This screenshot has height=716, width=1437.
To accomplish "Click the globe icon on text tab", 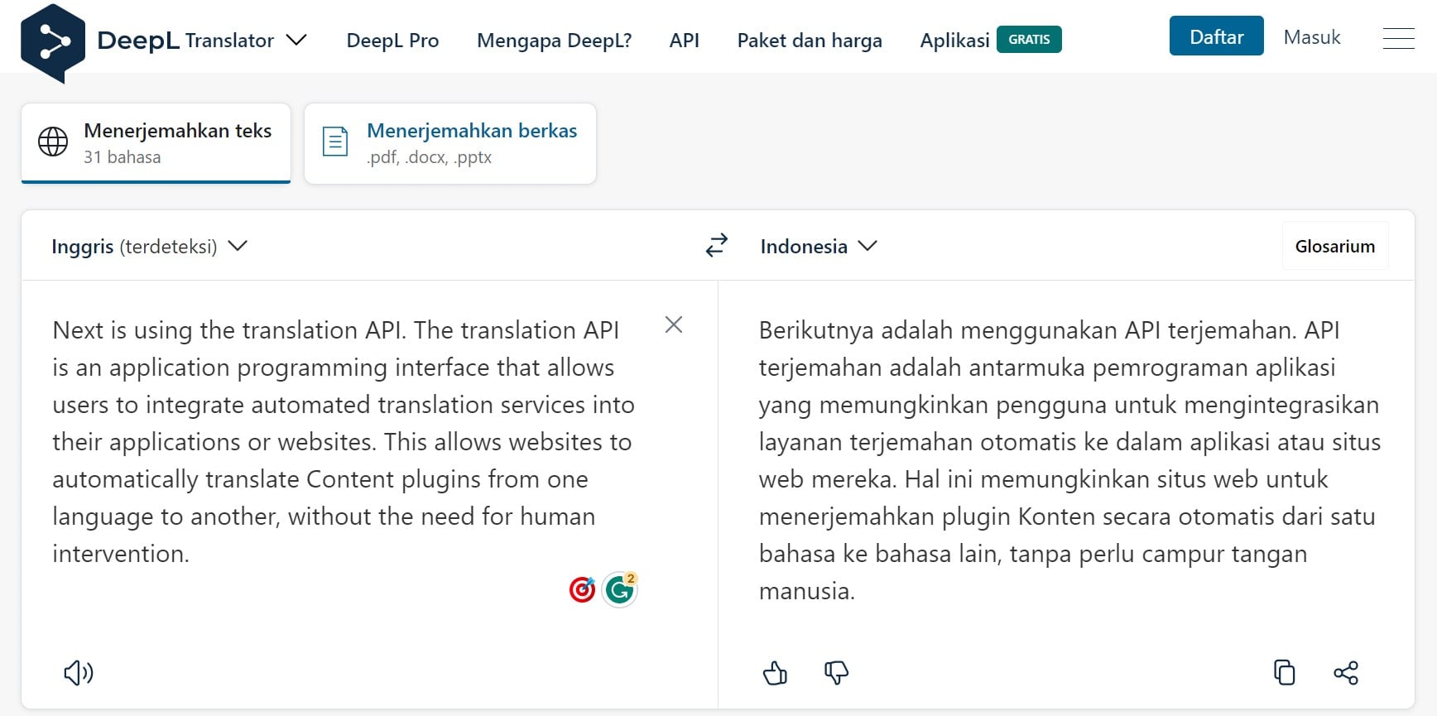I will [53, 142].
